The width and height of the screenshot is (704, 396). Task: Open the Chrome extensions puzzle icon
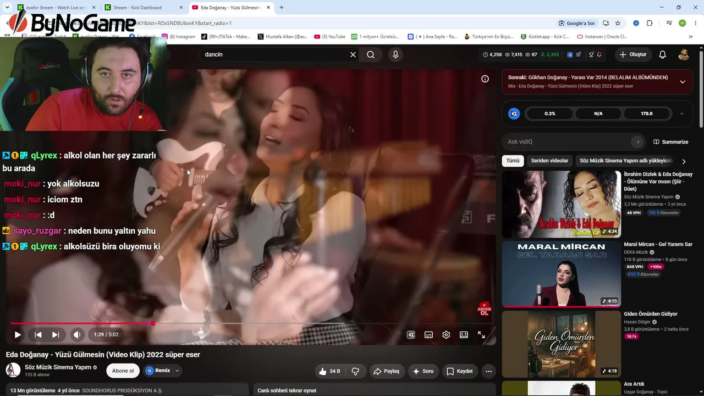tap(650, 23)
